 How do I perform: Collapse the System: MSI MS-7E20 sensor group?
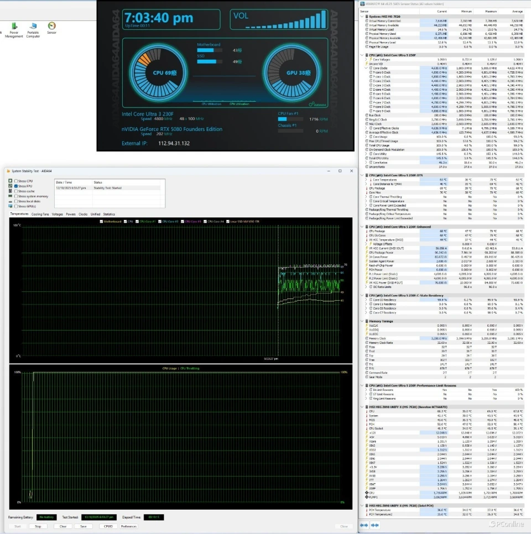[363, 17]
